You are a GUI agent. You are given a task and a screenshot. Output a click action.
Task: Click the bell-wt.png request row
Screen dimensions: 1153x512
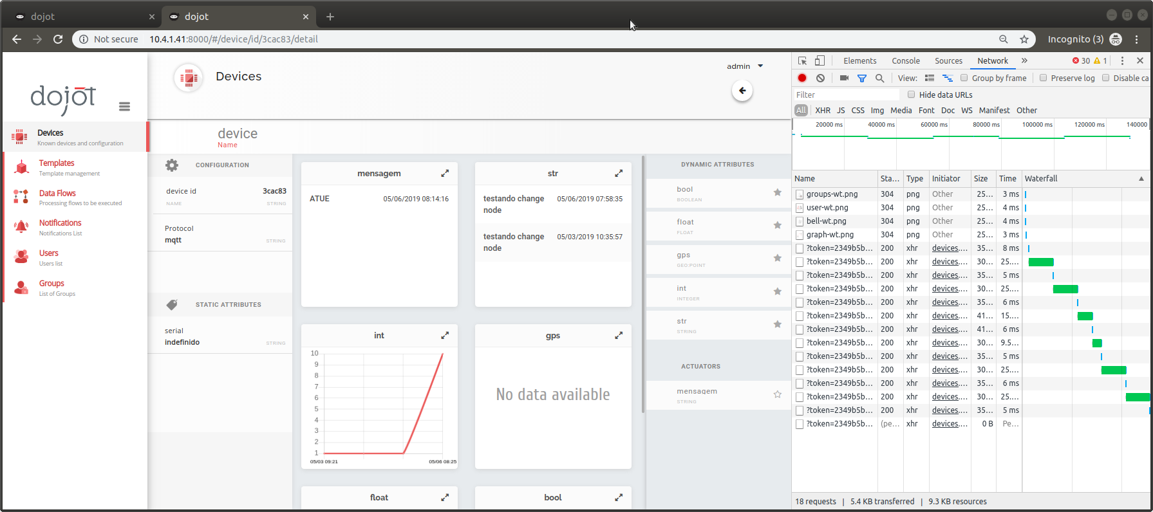pyautogui.click(x=972, y=221)
